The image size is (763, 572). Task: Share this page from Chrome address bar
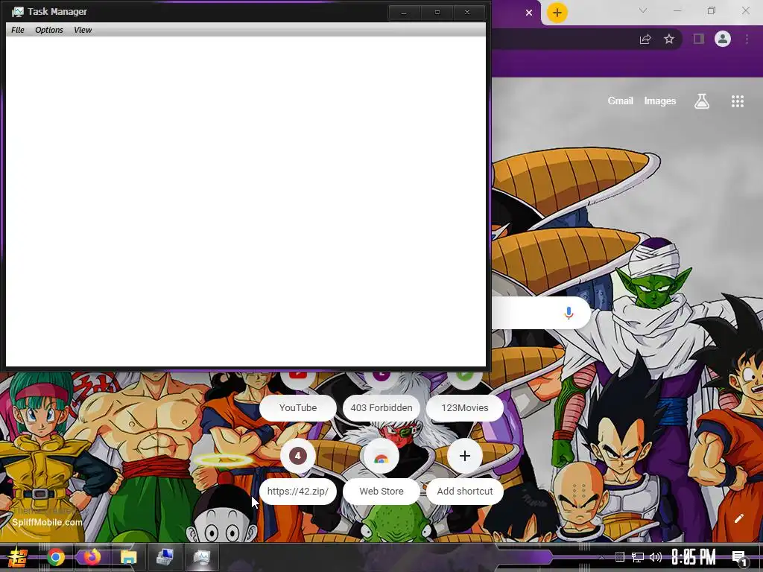point(645,39)
